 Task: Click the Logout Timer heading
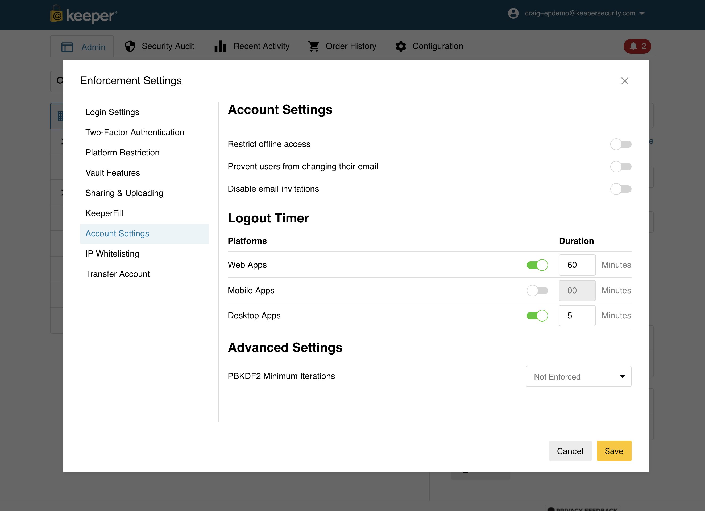[x=268, y=218]
